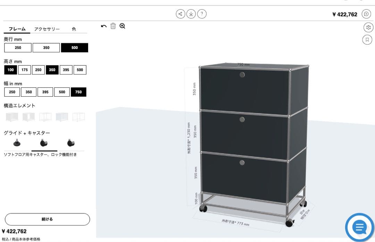Click the download icon in top toolbar
The height and width of the screenshot is (242, 375).
191,14
